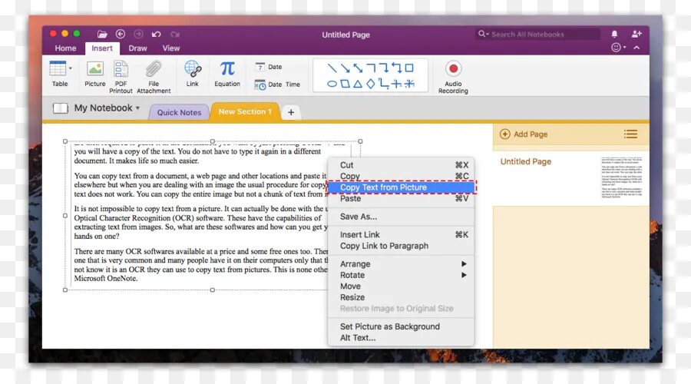Open the Quick Notes section tab
This screenshot has width=691, height=384.
pyautogui.click(x=179, y=112)
